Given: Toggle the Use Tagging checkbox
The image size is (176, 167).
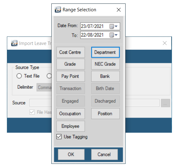Looking at the screenshot, I should [x=59, y=137].
